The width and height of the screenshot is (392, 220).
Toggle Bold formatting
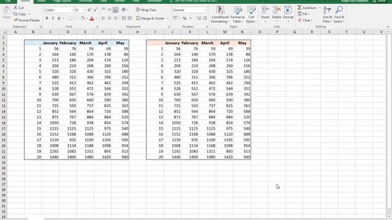tap(47, 18)
